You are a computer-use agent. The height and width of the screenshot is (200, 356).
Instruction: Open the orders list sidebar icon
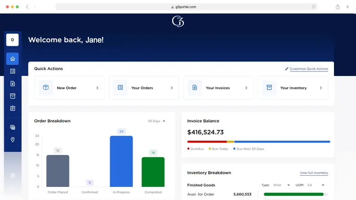click(x=13, y=71)
